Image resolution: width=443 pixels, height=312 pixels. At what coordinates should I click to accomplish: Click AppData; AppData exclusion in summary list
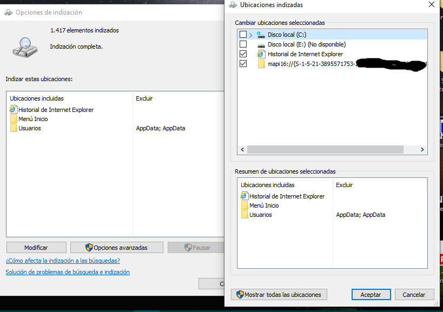click(x=360, y=215)
